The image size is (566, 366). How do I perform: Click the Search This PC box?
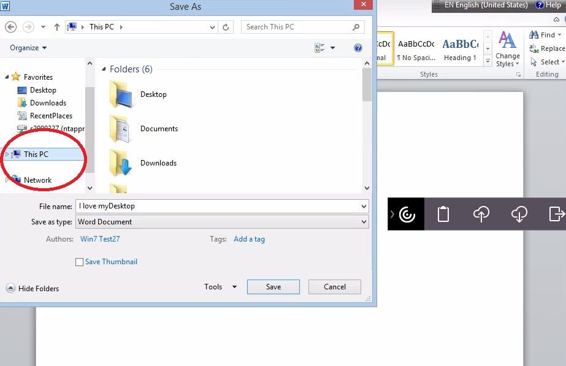(296, 27)
